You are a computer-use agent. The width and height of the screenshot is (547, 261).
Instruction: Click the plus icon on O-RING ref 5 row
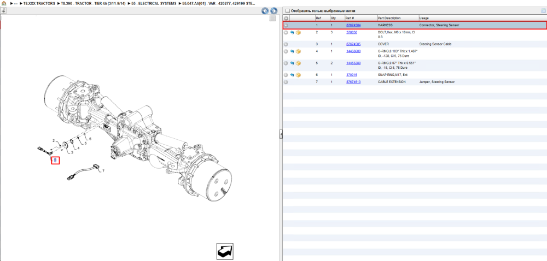click(286, 63)
